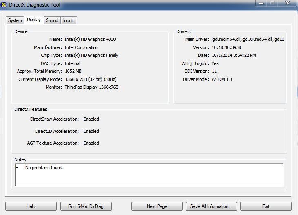Click DDI Version value '11'
This screenshot has height=215, width=298.
(x=214, y=71)
